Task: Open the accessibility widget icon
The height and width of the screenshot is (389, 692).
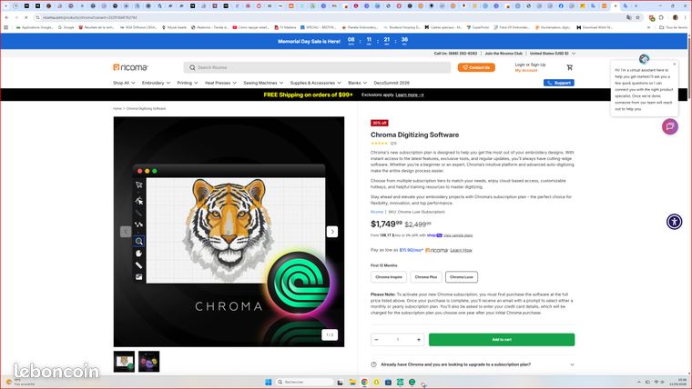Action: [x=674, y=221]
